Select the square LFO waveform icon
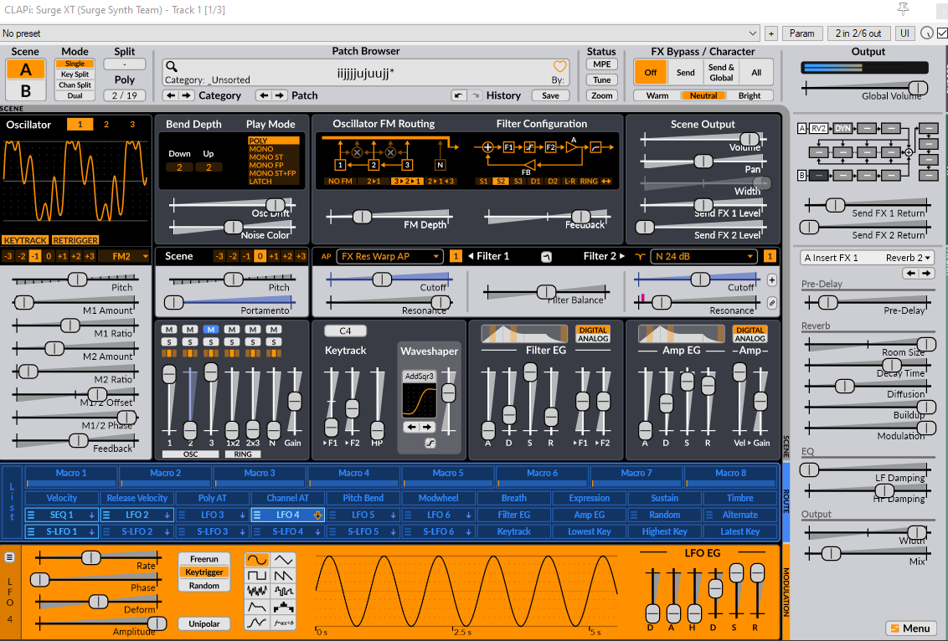 point(257,575)
